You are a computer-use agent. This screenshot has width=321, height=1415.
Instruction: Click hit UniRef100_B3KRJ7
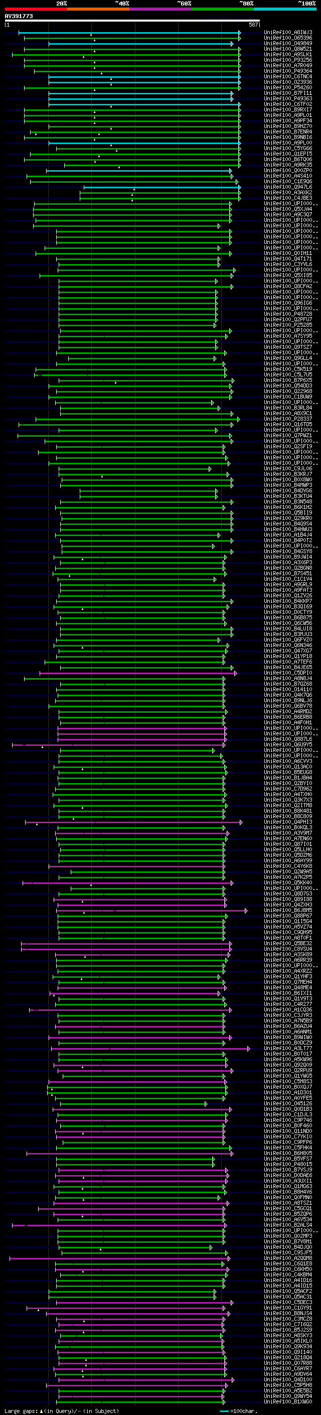[287, 474]
